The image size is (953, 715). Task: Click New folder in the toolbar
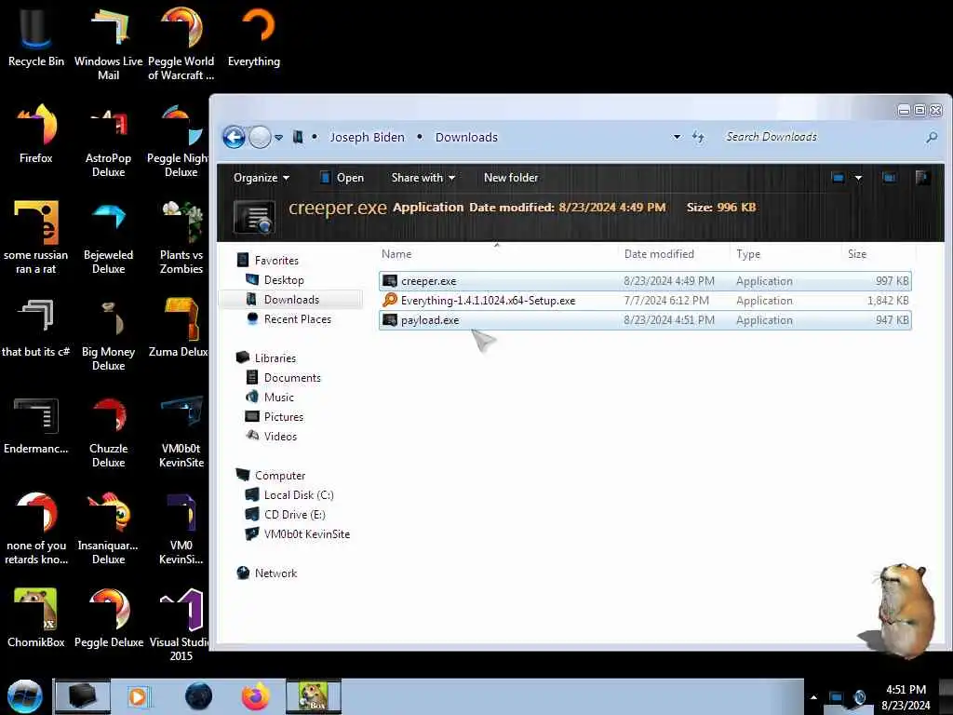[511, 178]
